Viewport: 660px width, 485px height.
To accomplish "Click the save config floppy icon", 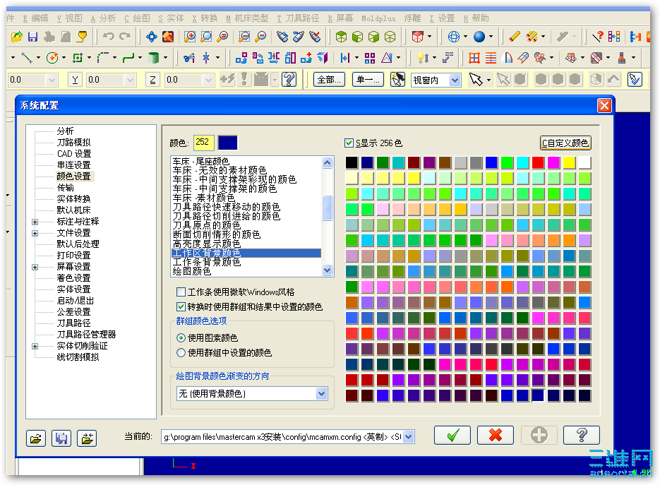I will (x=61, y=438).
